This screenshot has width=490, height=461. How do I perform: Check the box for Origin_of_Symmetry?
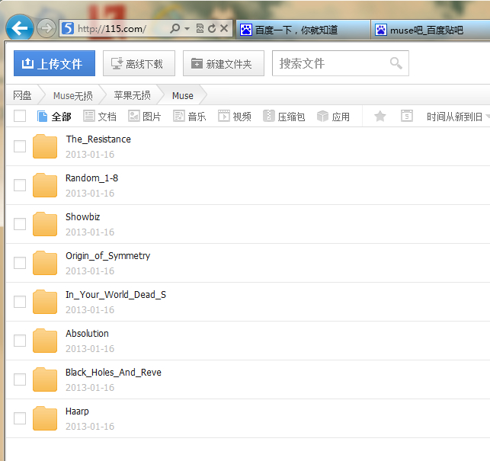[20, 263]
